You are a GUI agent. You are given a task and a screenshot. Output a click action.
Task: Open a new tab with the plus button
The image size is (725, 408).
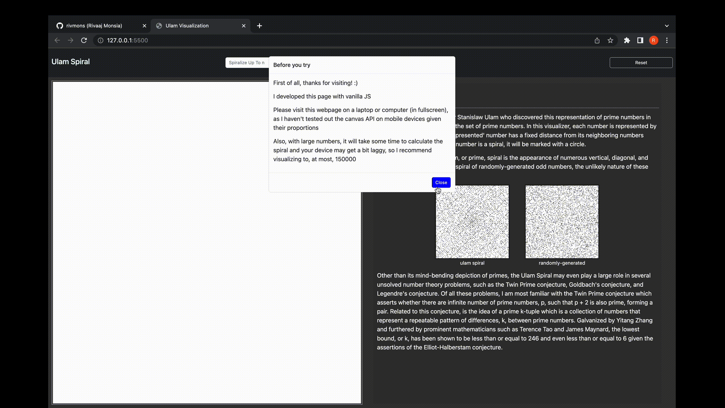tap(259, 25)
